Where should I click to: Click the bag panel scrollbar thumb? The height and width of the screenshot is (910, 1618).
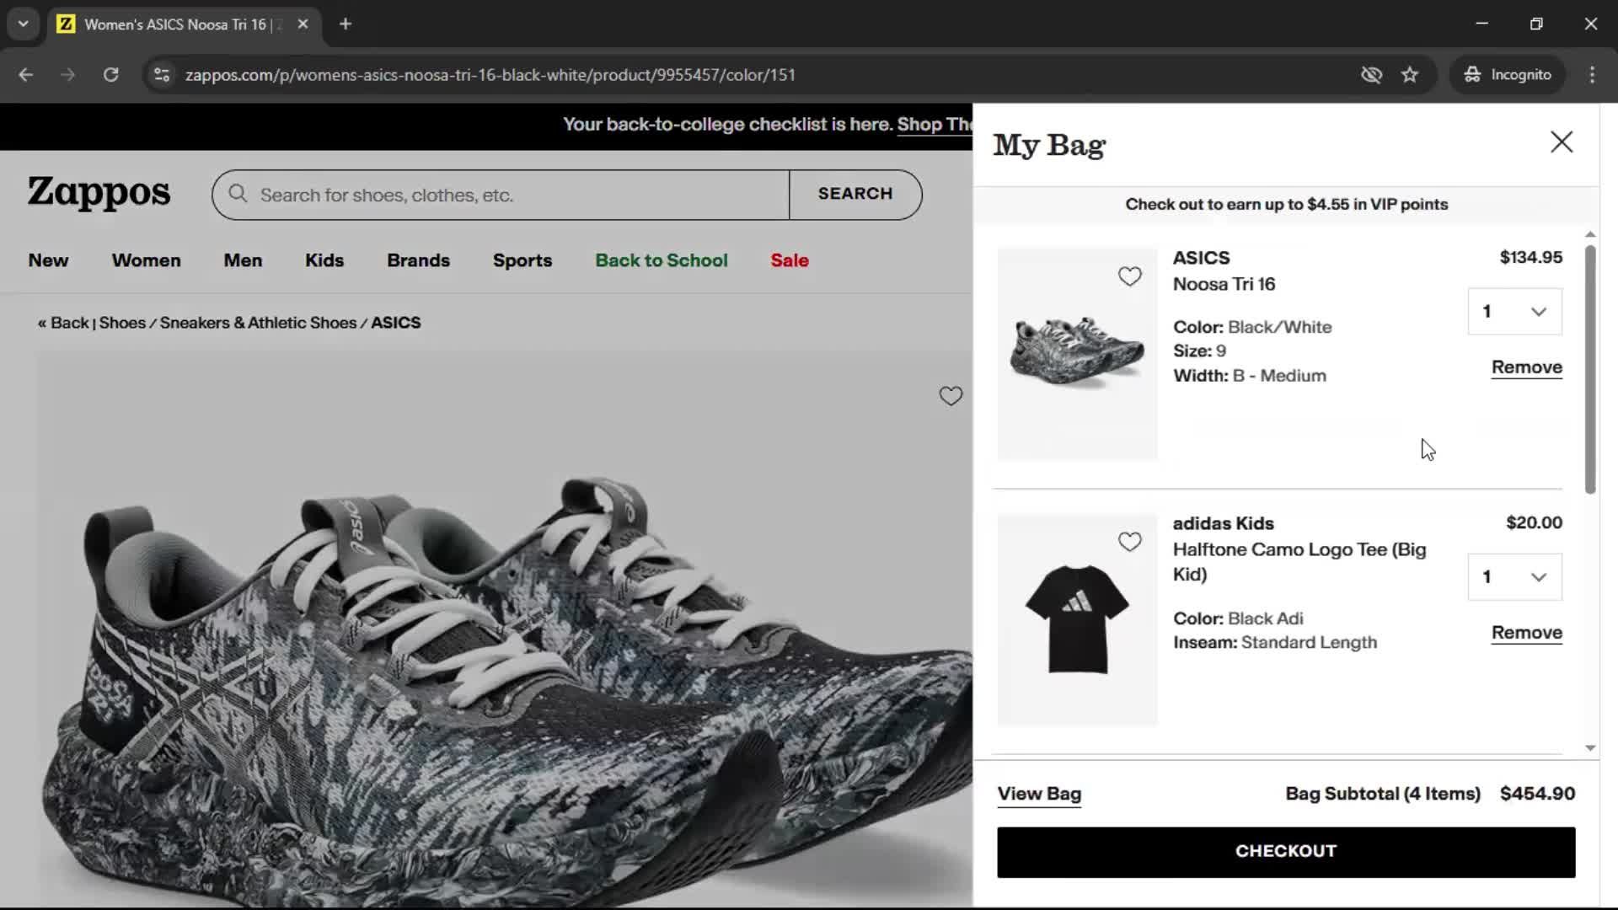coord(1590,369)
